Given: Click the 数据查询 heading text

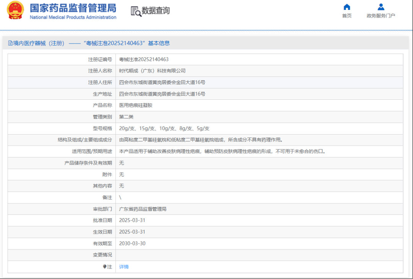Looking at the screenshot, I should click(x=156, y=11).
